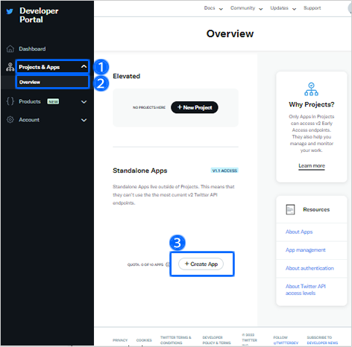
Task: Click the Why Projects? heading
Action: point(312,104)
